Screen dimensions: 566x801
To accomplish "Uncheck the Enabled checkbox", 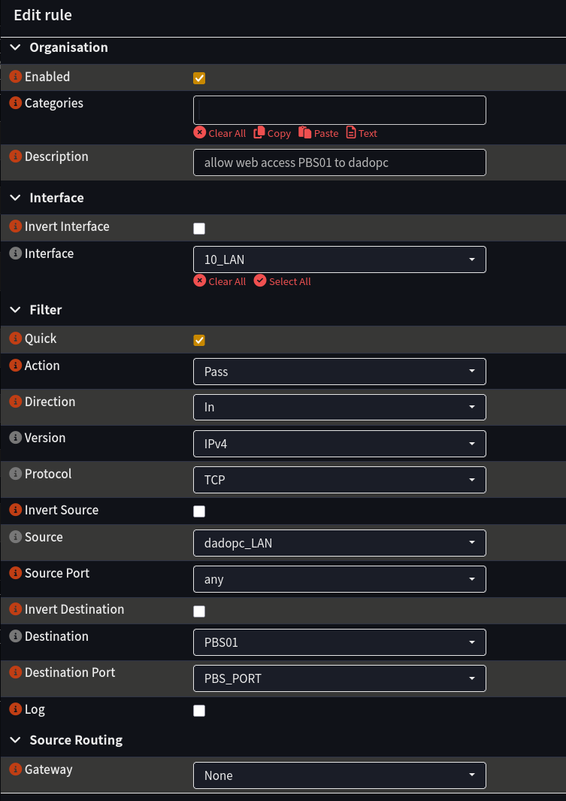I will pos(199,77).
